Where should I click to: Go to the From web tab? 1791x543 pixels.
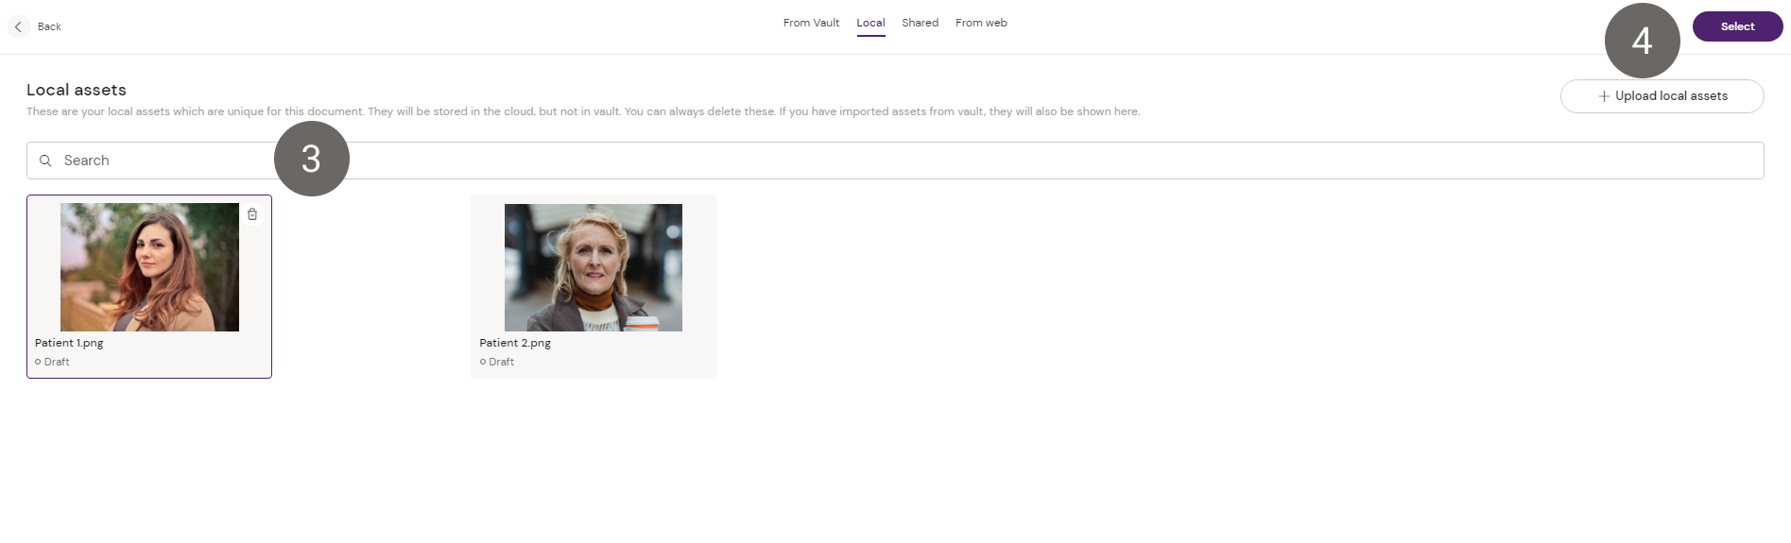point(980,23)
